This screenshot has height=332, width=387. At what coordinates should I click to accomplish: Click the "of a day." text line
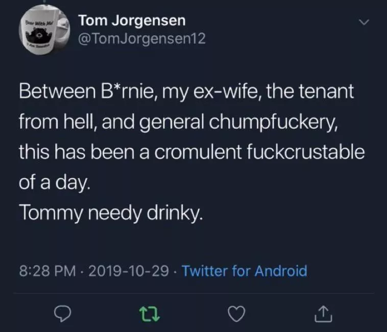(55, 183)
